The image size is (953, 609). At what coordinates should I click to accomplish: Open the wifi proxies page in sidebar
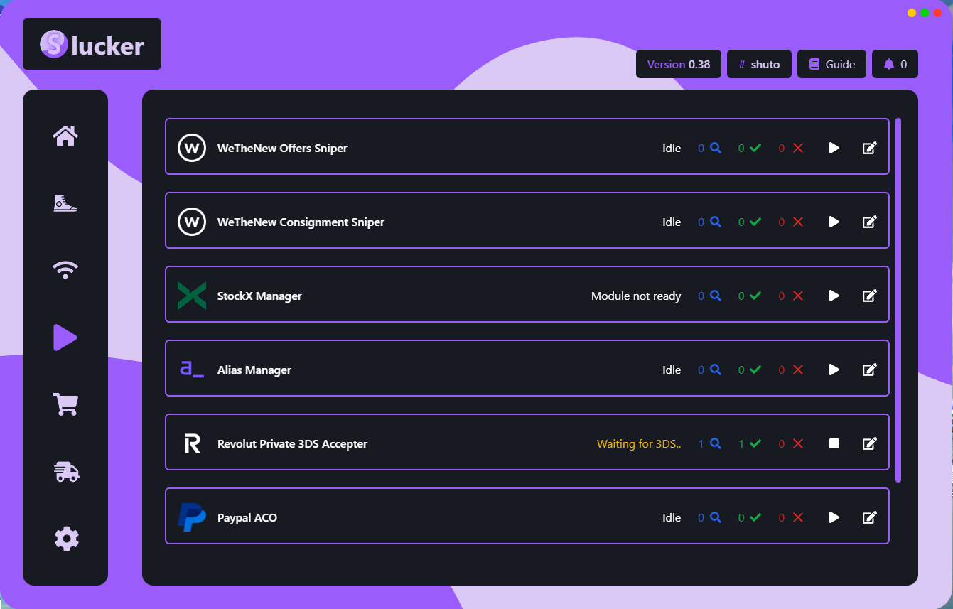(x=65, y=269)
